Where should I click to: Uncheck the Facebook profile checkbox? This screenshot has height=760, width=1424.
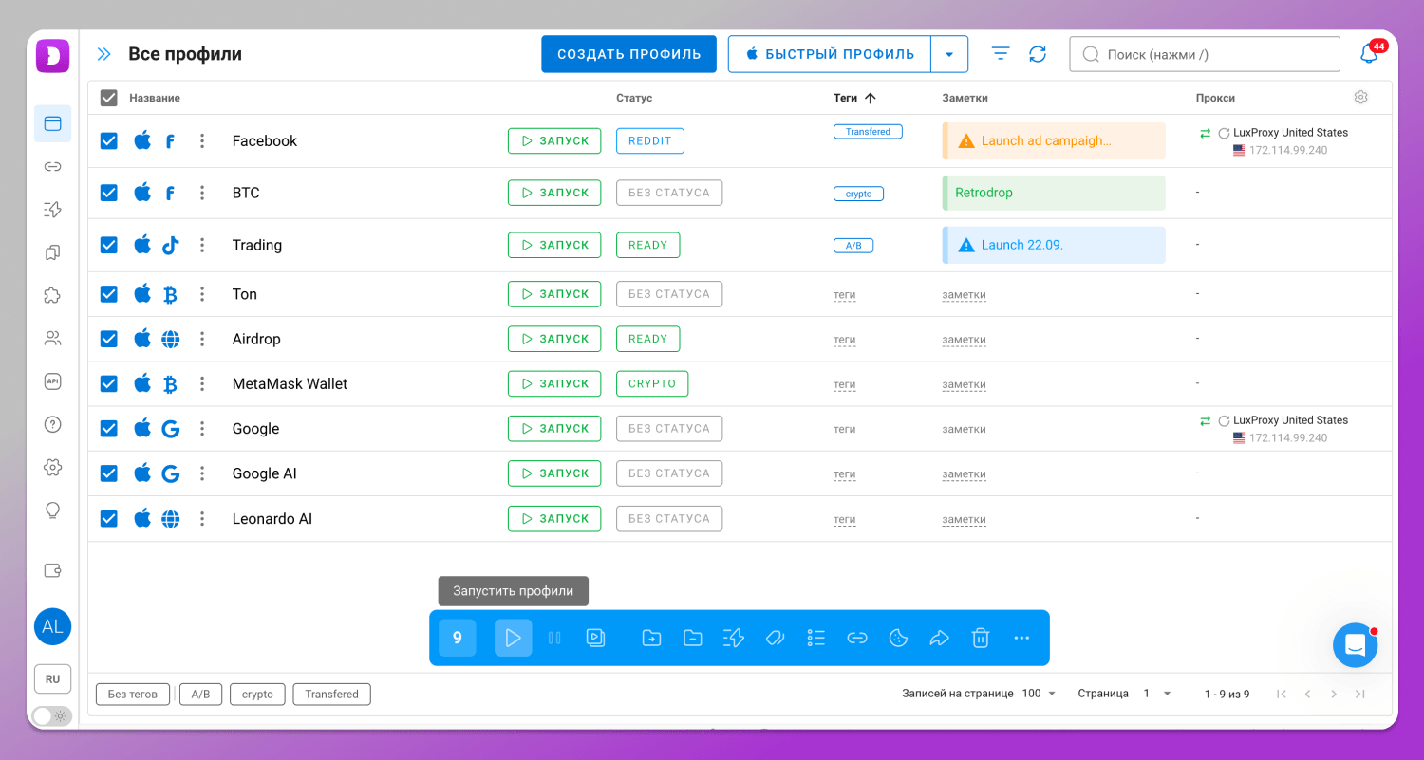pyautogui.click(x=109, y=140)
